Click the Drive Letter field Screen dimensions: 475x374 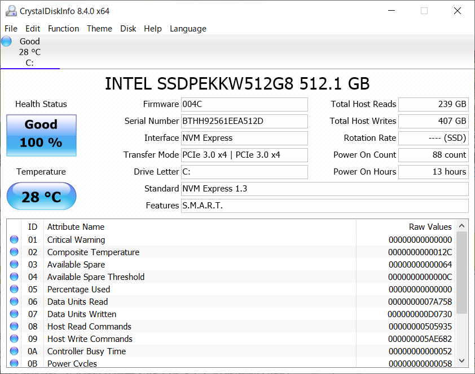pyautogui.click(x=244, y=172)
